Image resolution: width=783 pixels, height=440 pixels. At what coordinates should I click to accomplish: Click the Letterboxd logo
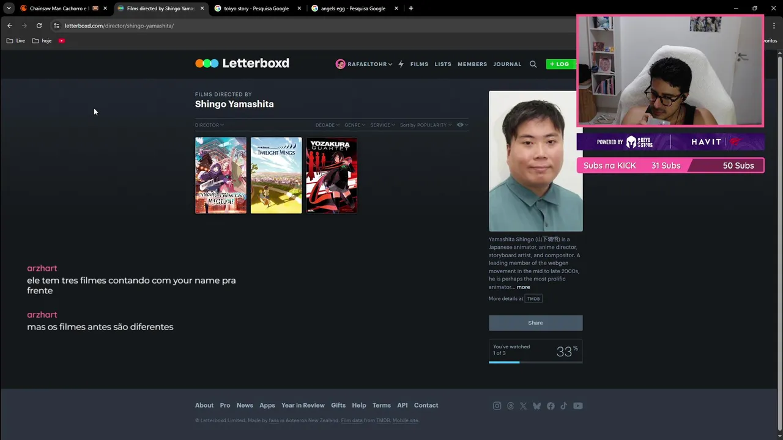click(x=242, y=64)
